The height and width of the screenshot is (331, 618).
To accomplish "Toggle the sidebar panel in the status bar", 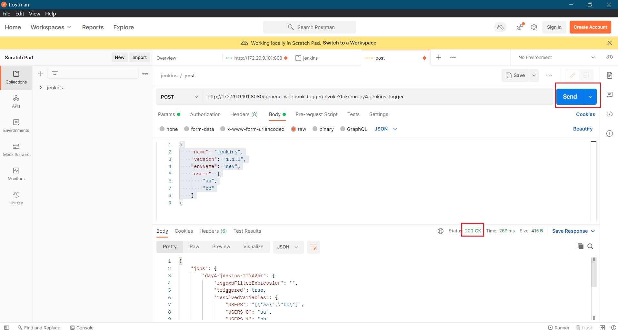I will pyautogui.click(x=6, y=327).
